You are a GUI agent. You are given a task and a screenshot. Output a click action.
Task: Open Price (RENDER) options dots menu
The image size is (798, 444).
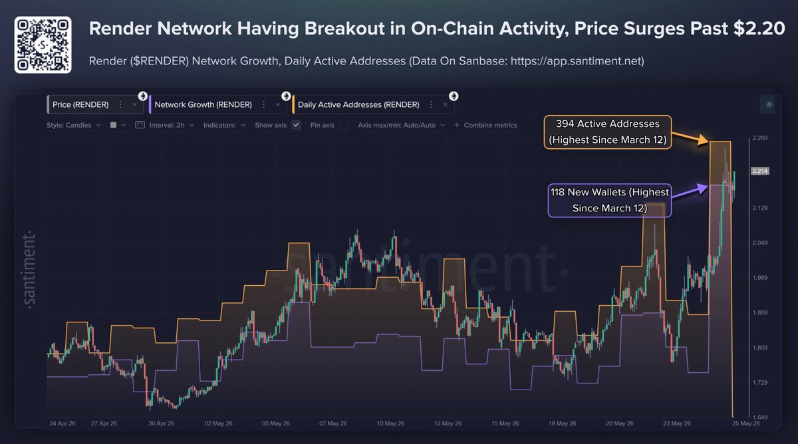120,104
